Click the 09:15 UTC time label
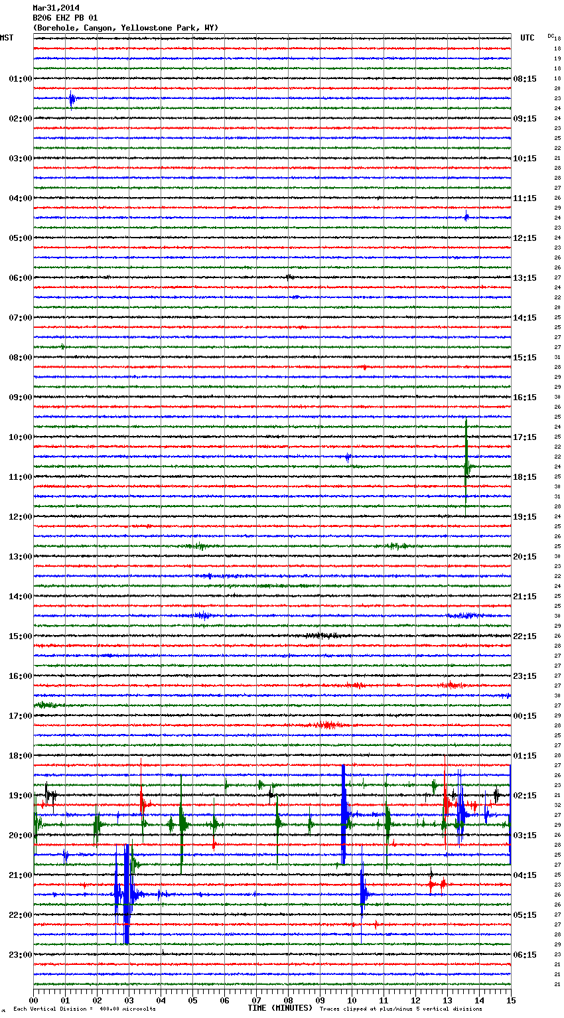 pyautogui.click(x=525, y=119)
